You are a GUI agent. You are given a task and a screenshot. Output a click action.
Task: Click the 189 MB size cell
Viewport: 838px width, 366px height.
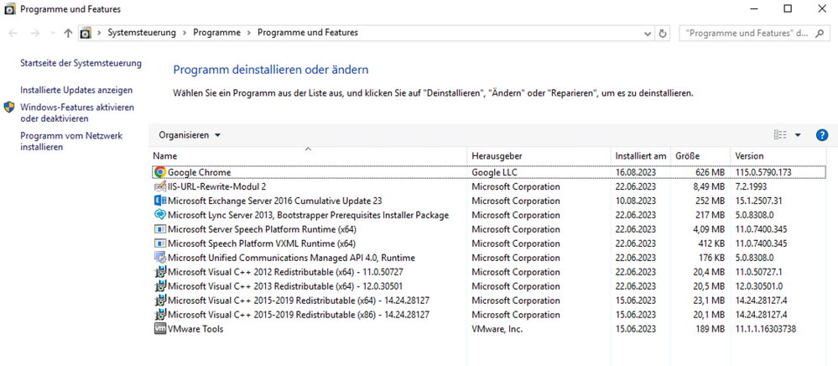point(710,329)
